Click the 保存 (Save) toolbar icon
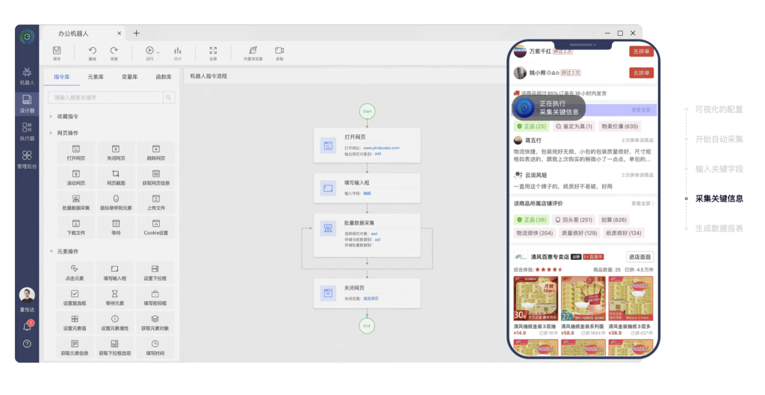The height and width of the screenshot is (395, 765). point(57,51)
